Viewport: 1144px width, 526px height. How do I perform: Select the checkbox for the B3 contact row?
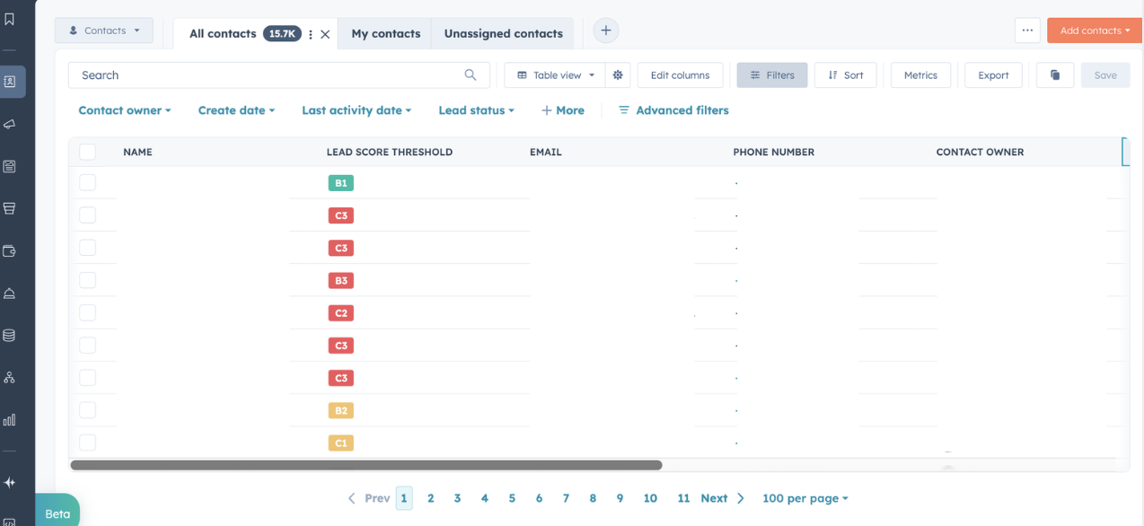[x=87, y=280]
